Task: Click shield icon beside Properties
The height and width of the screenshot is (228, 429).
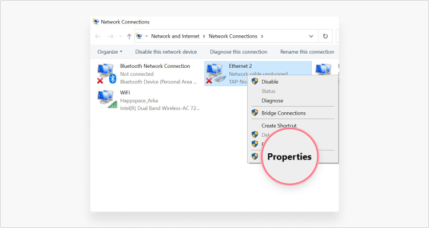Action: click(x=255, y=156)
